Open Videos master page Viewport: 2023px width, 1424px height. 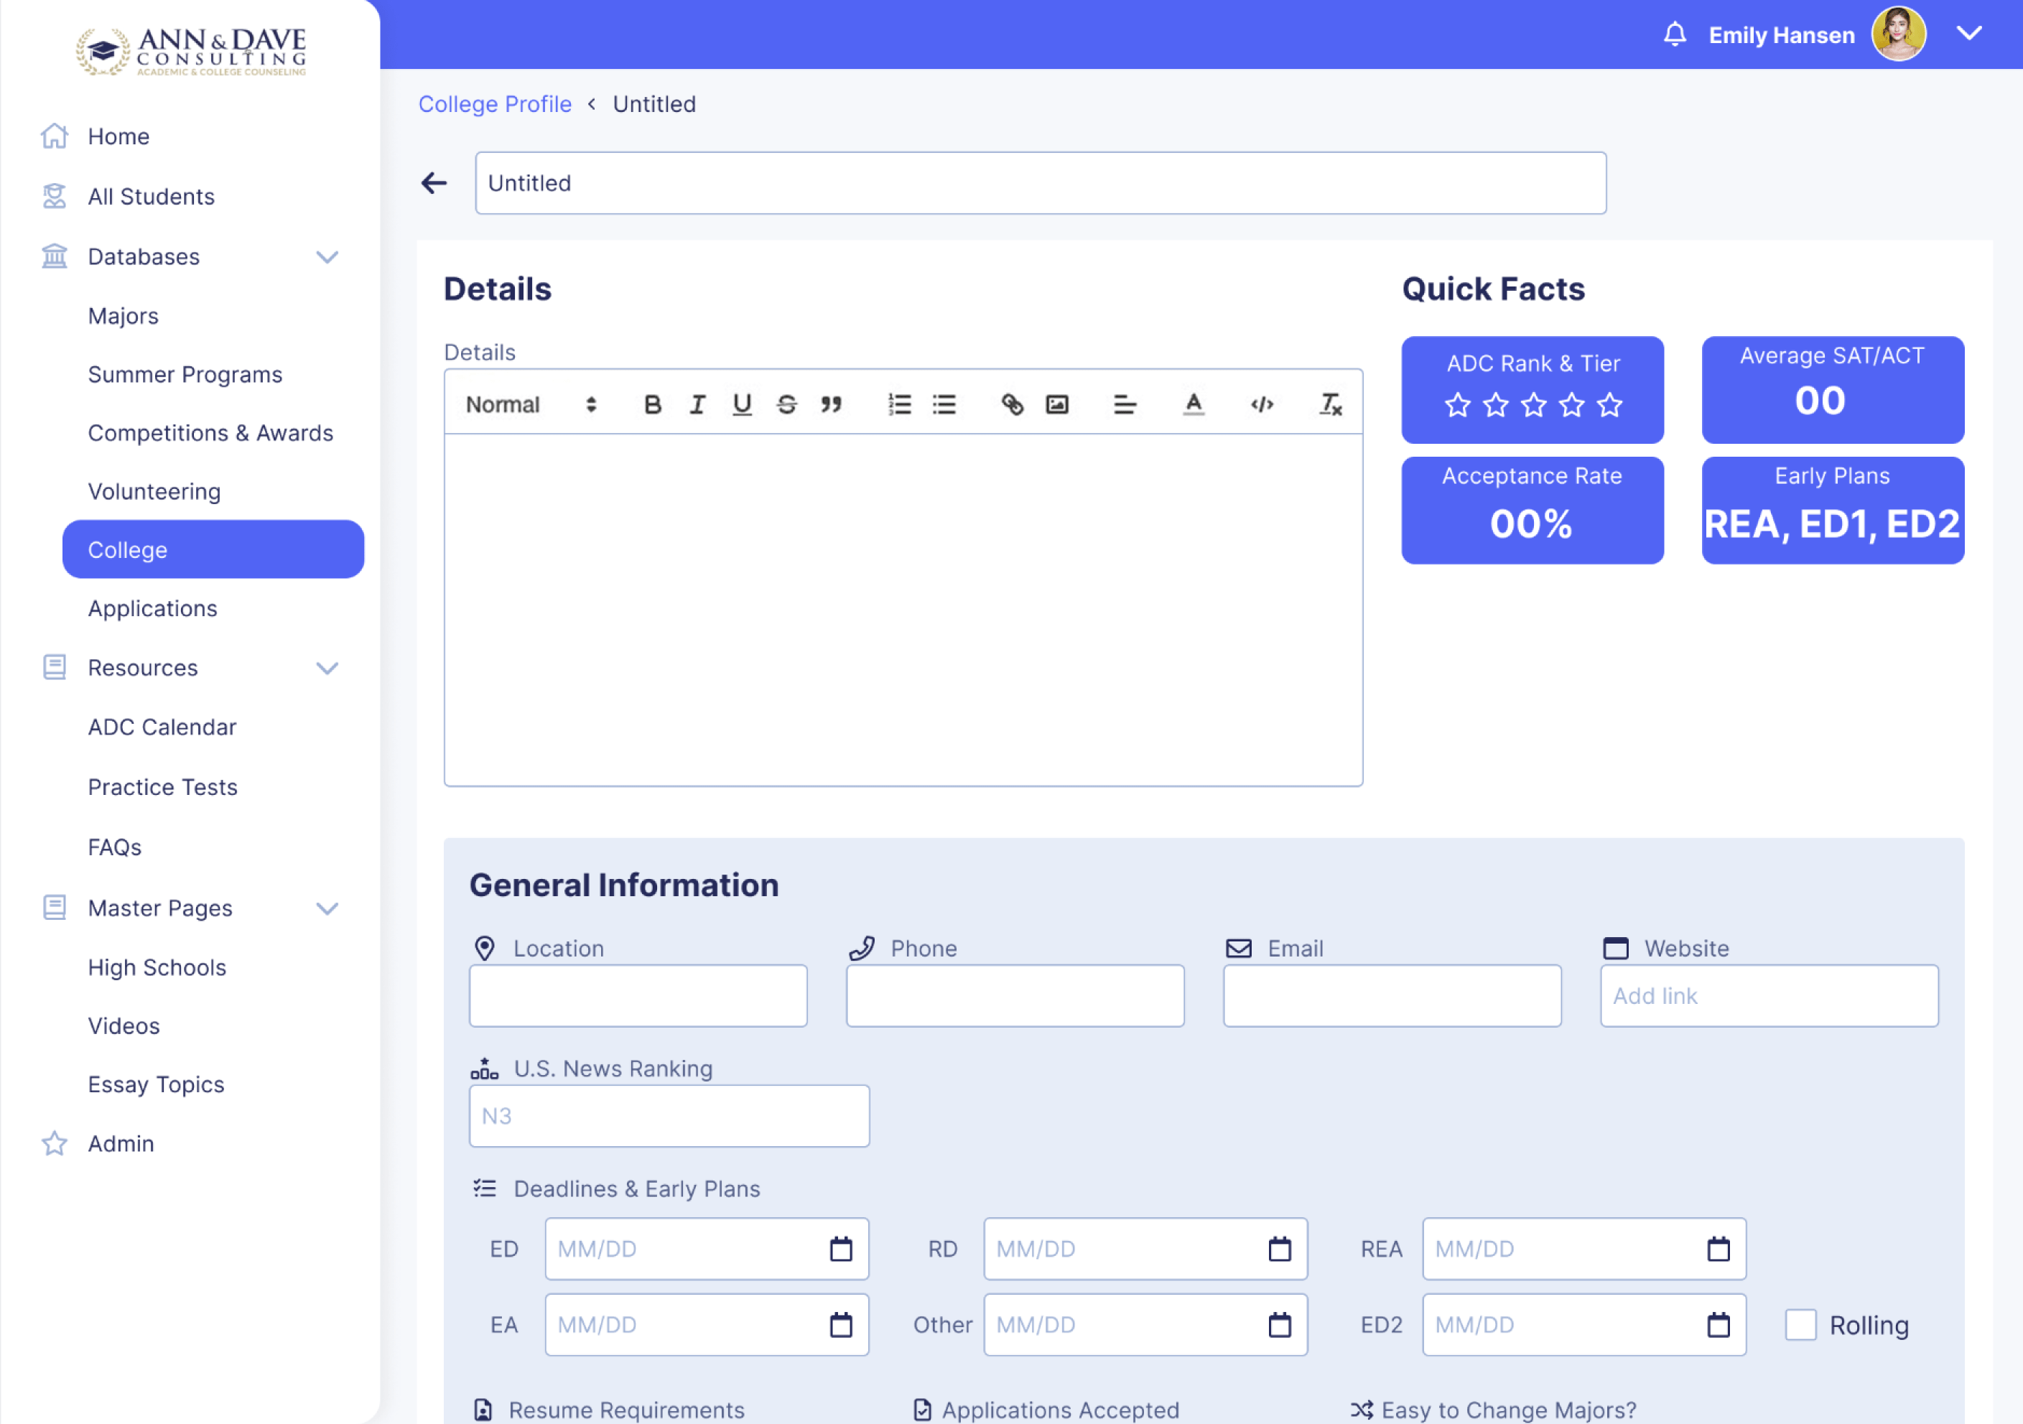124,1027
